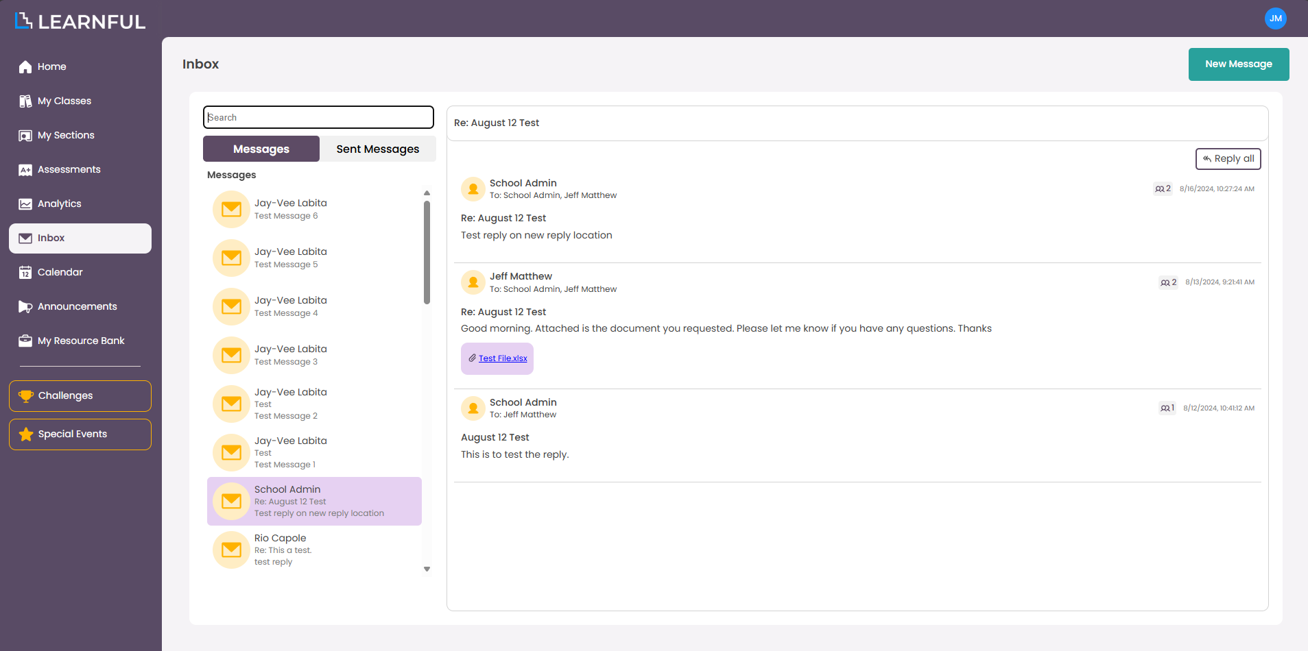Screen dimensions: 1308x651
Task: Click the Special Events star icon
Action: tap(26, 434)
